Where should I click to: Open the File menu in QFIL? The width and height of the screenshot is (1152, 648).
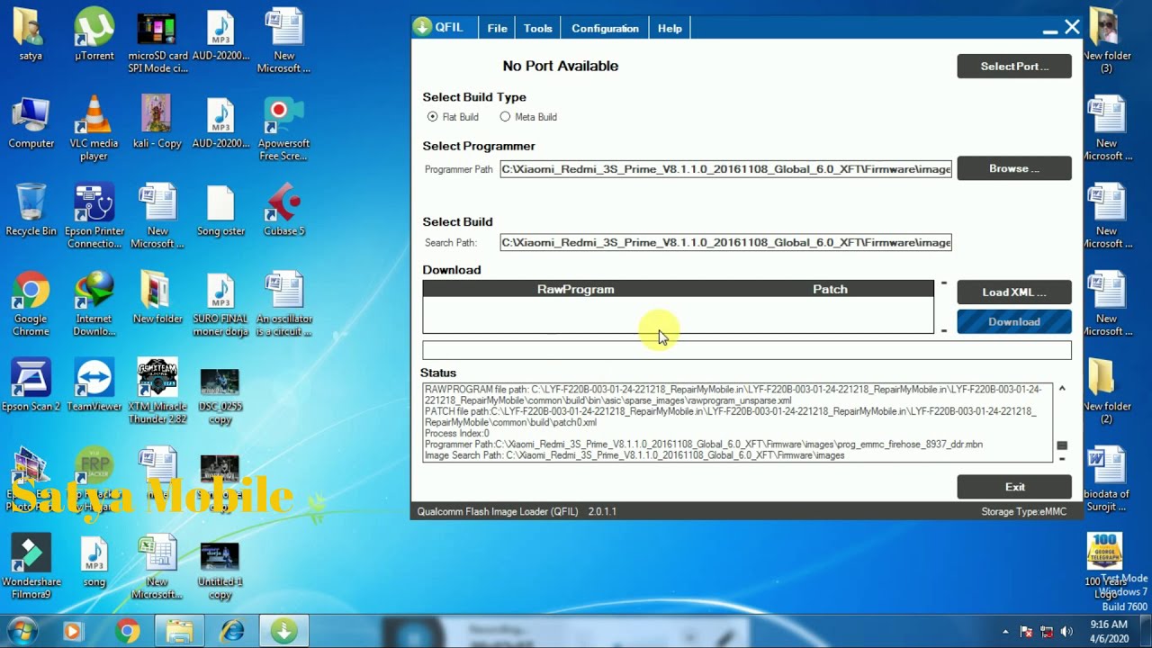pos(498,28)
